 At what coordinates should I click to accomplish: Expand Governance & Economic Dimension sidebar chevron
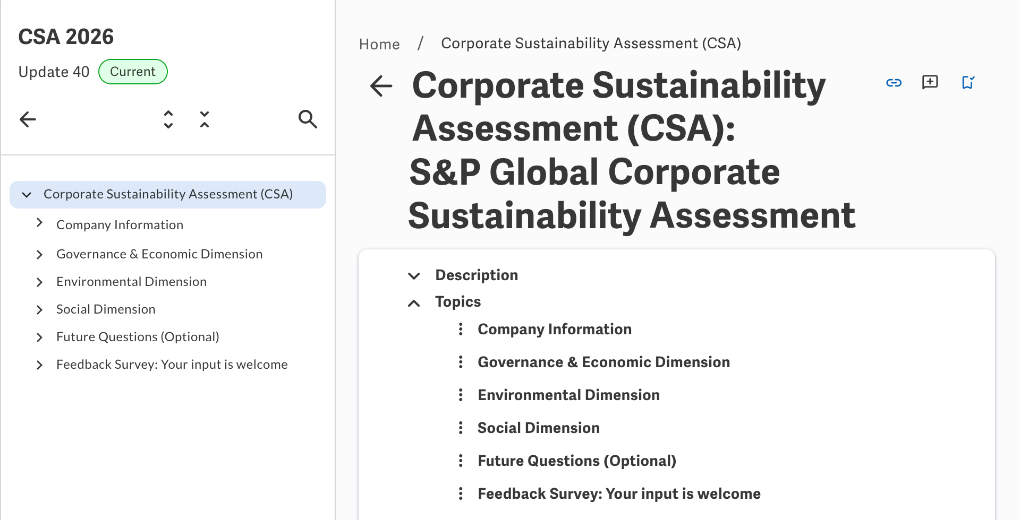point(39,255)
